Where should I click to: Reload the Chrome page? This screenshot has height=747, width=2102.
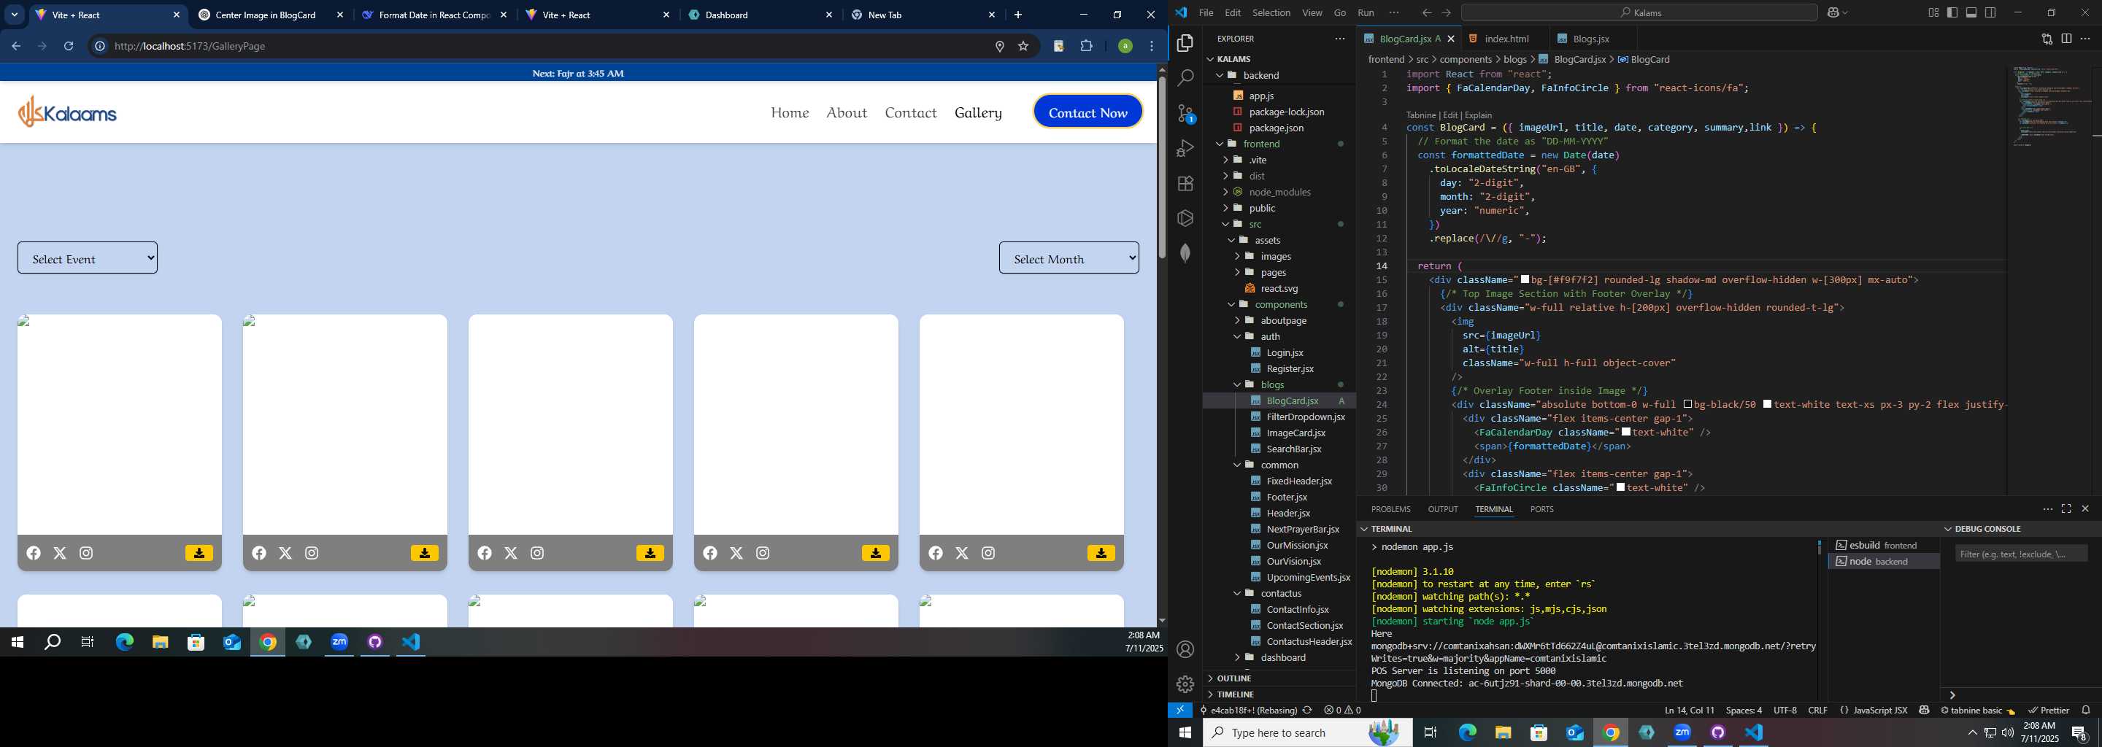tap(69, 47)
